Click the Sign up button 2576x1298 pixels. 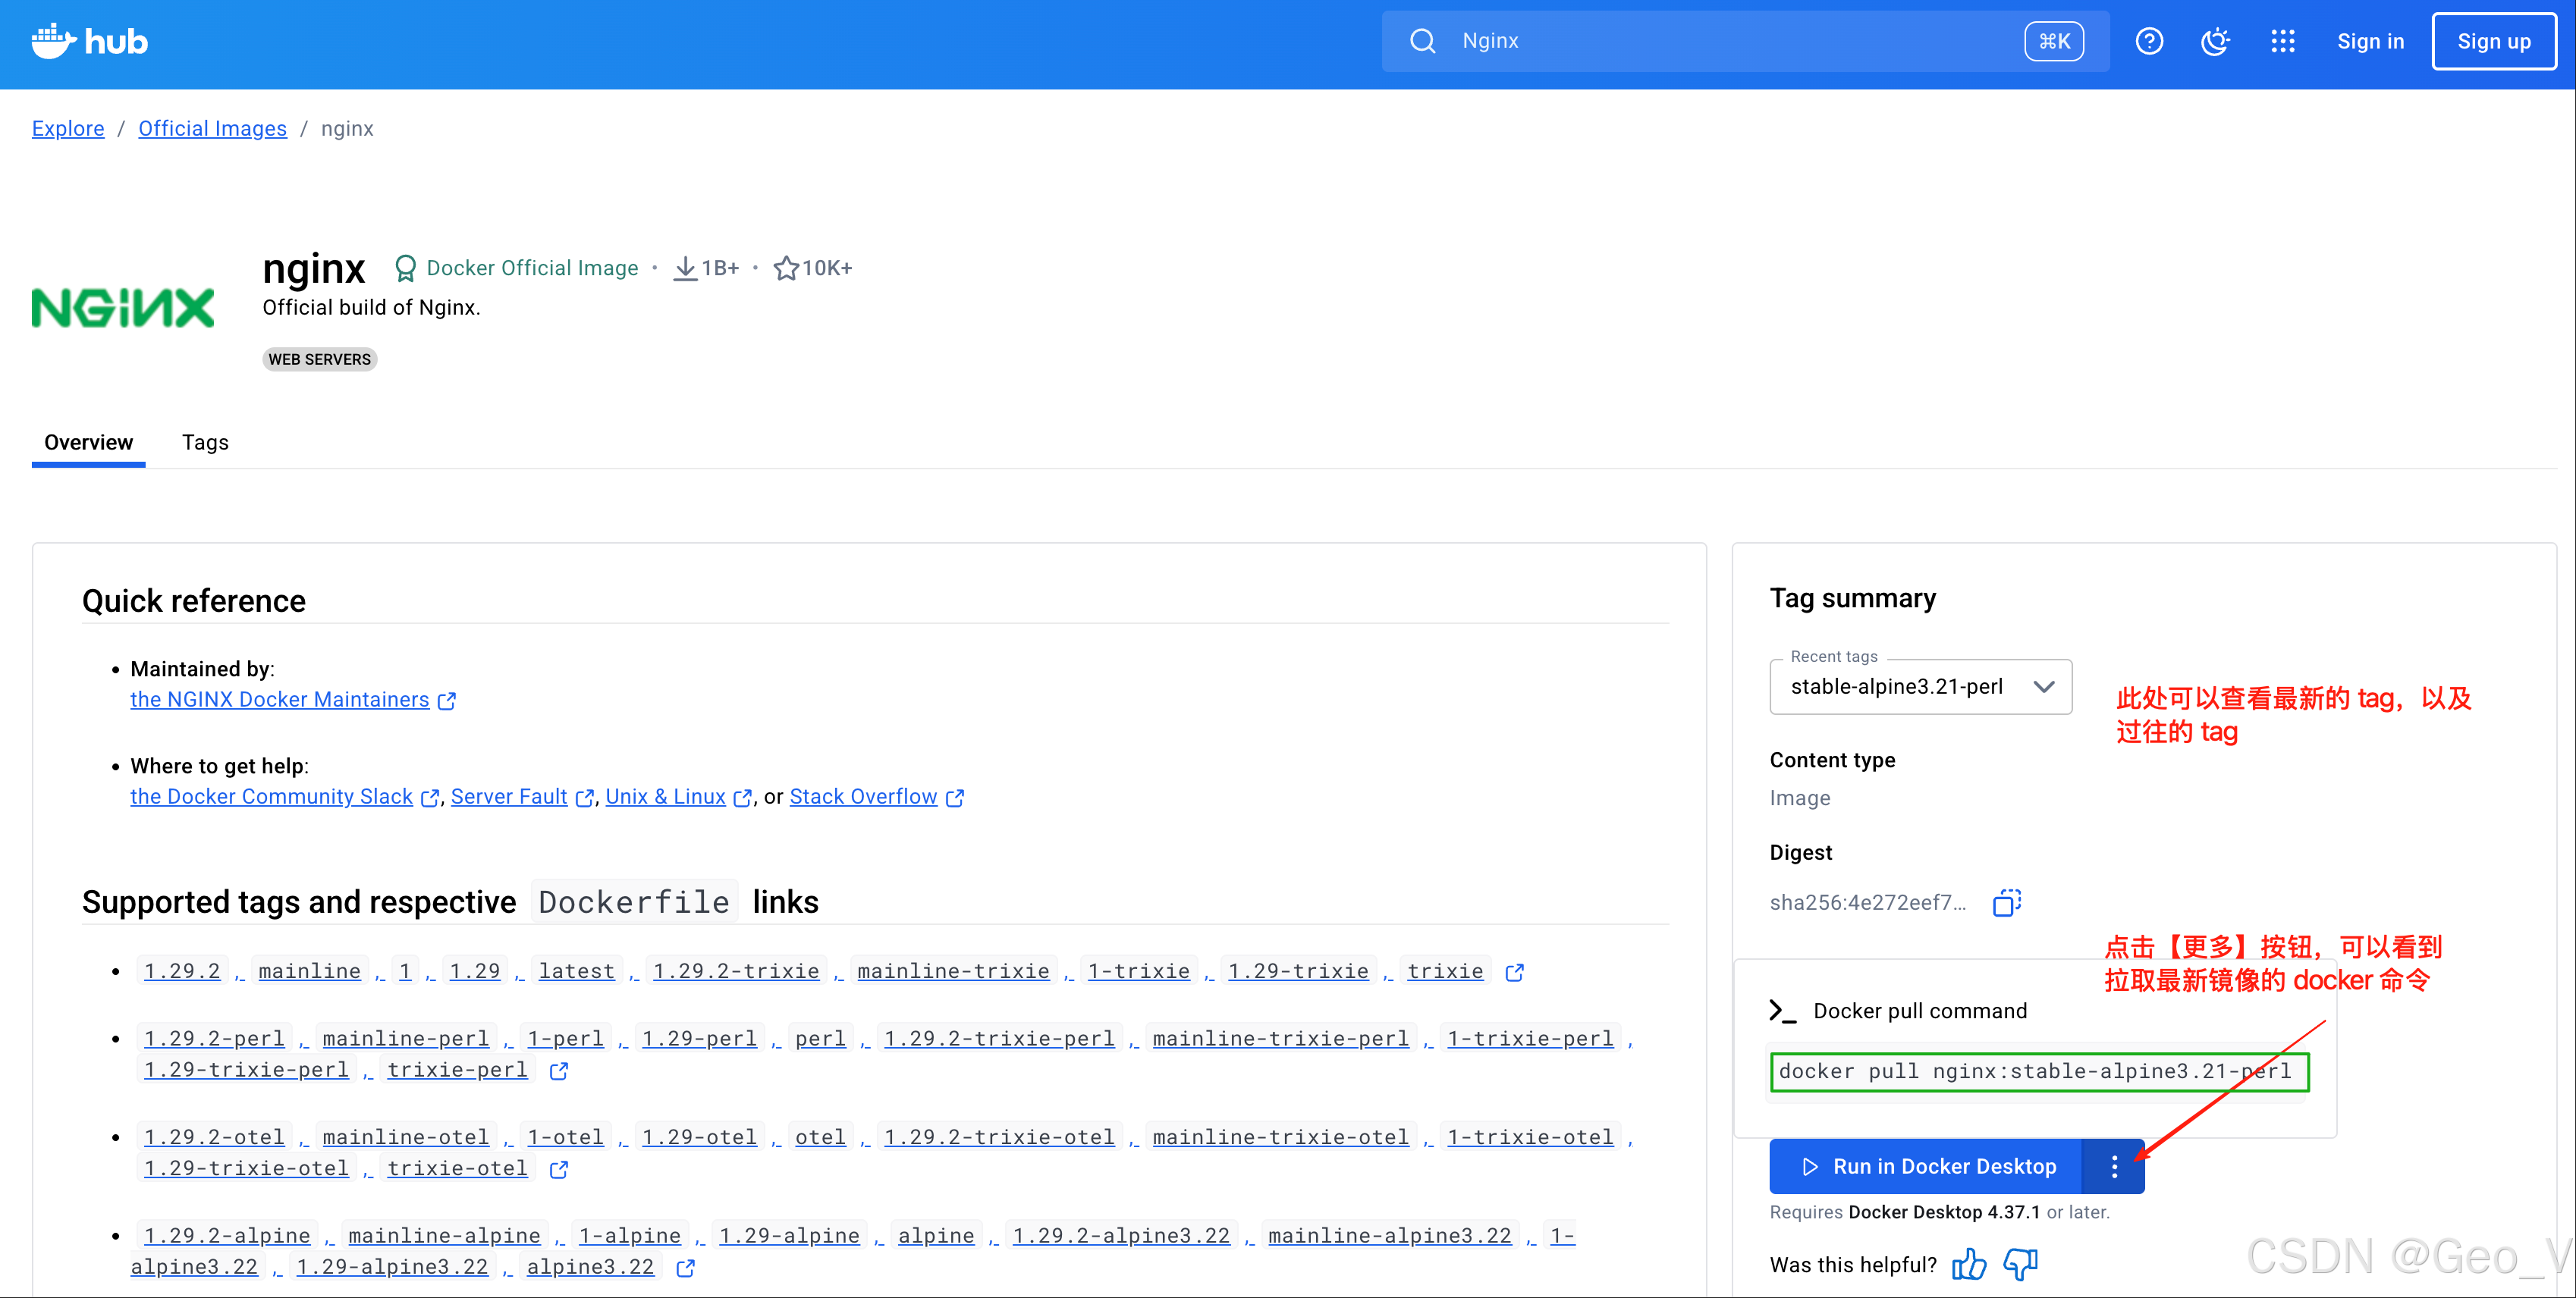pos(2494,41)
